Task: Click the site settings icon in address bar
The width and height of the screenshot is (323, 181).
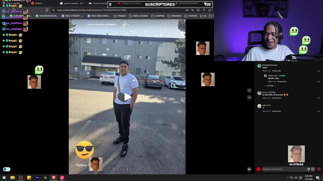Action: click(x=53, y=10)
